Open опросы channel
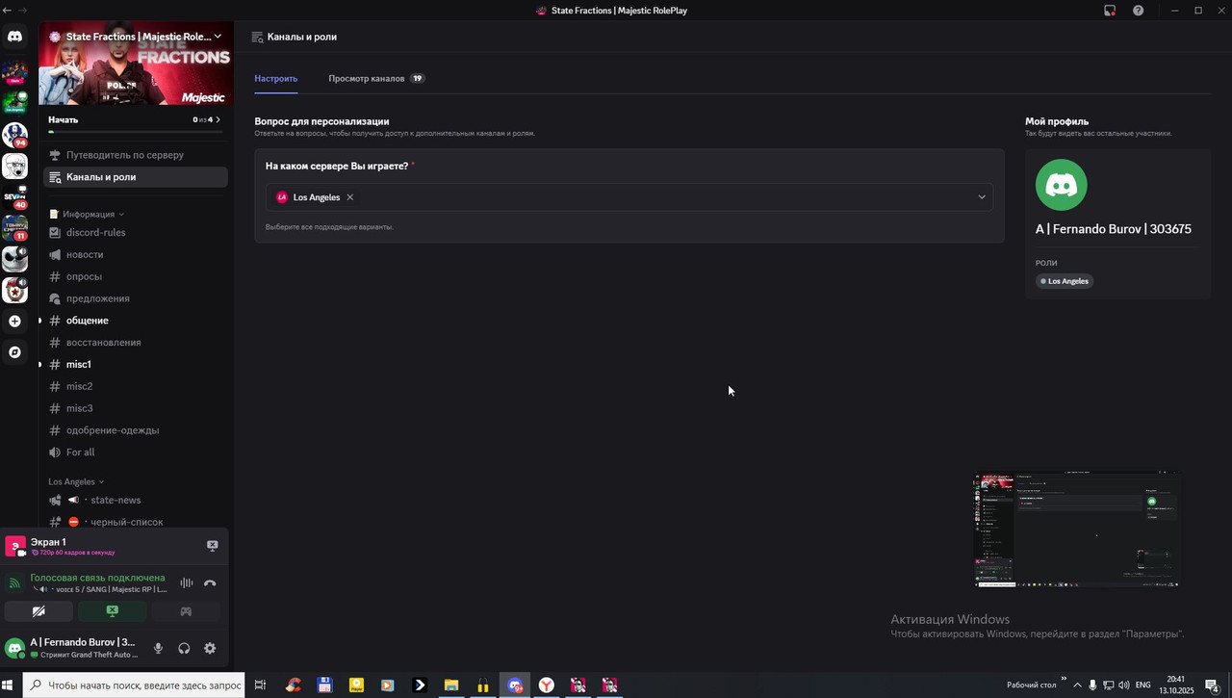 [135, 276]
